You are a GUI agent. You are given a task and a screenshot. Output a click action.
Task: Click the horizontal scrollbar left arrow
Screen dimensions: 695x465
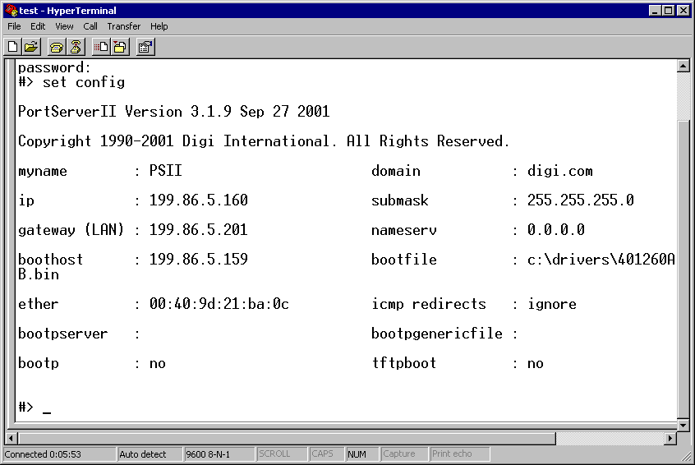pyautogui.click(x=12, y=439)
